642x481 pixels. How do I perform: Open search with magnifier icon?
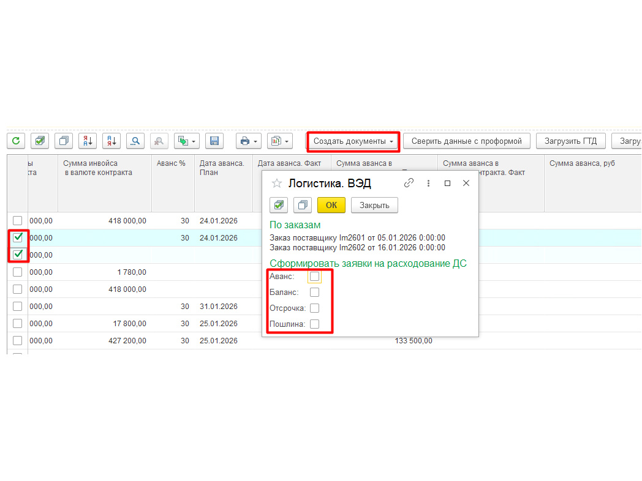click(135, 141)
